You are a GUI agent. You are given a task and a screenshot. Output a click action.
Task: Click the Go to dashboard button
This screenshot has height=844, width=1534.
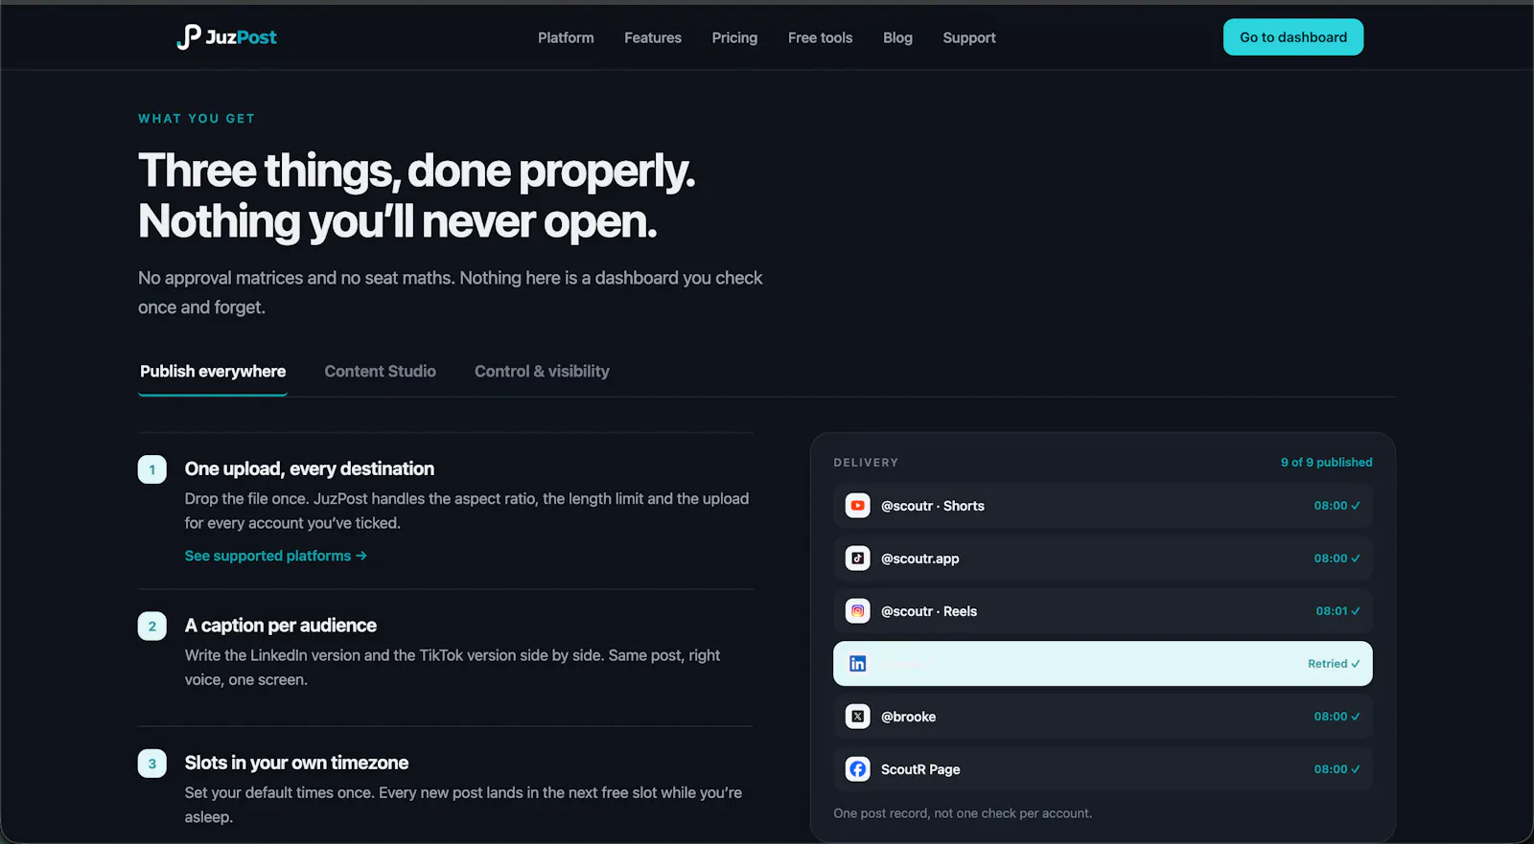click(1293, 37)
